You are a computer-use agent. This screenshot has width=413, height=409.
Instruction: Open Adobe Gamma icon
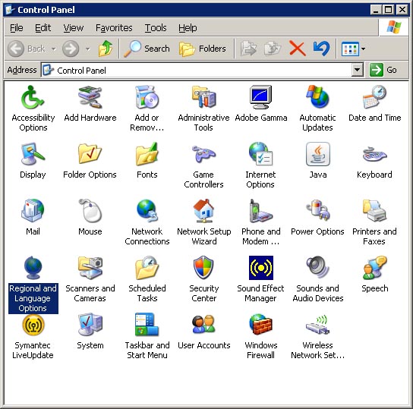pos(260,97)
